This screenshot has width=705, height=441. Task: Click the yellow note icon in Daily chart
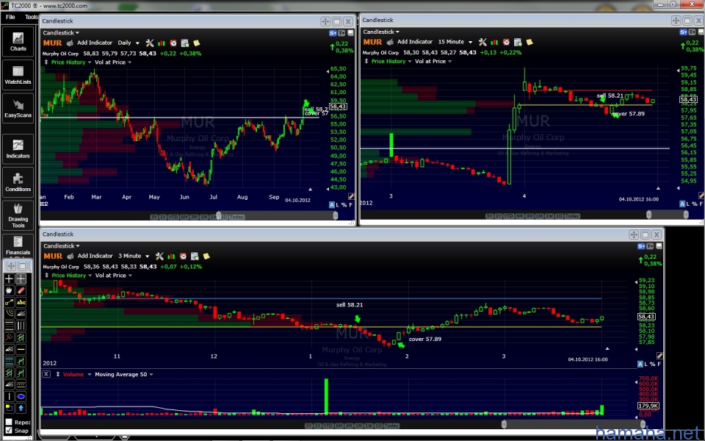[197, 43]
